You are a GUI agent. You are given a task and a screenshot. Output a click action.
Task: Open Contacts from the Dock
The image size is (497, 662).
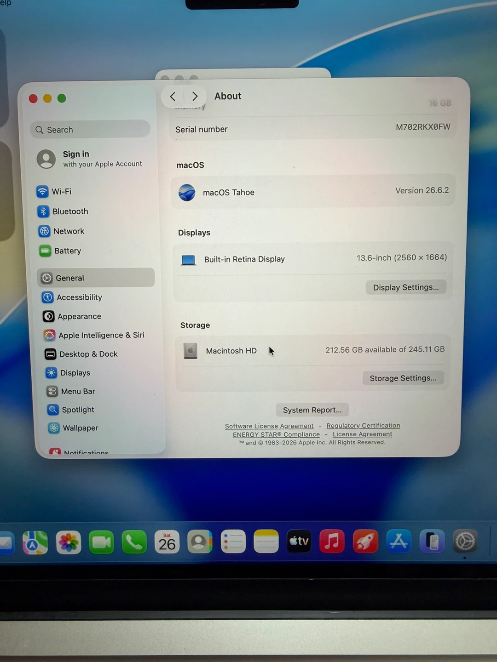[200, 542]
